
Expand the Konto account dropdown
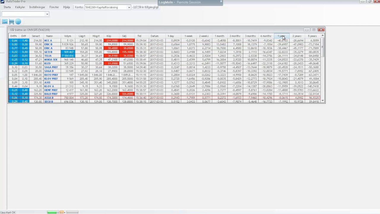[129, 7]
